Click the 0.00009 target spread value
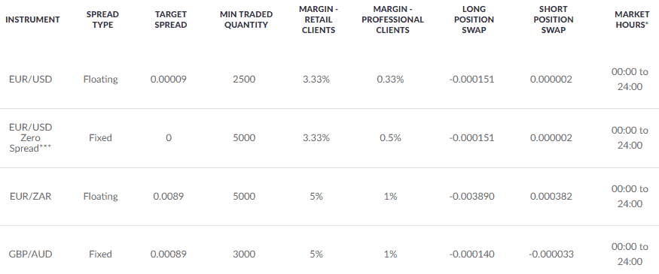 tap(168, 79)
